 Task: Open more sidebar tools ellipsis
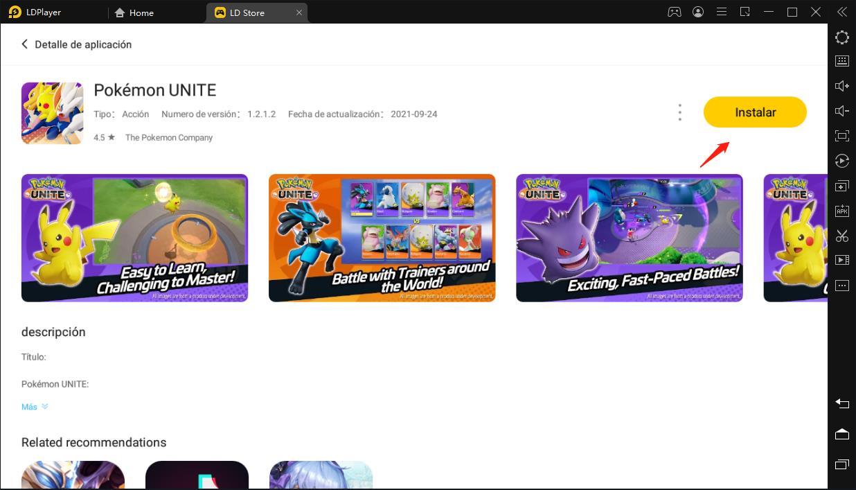pyautogui.click(x=842, y=285)
